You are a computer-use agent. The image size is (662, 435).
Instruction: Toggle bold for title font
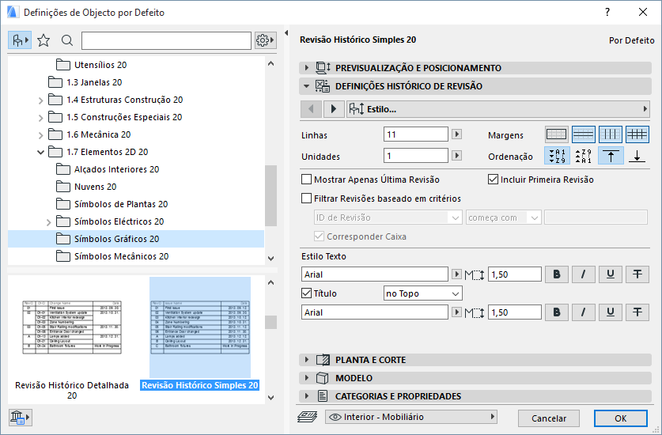[x=557, y=312]
